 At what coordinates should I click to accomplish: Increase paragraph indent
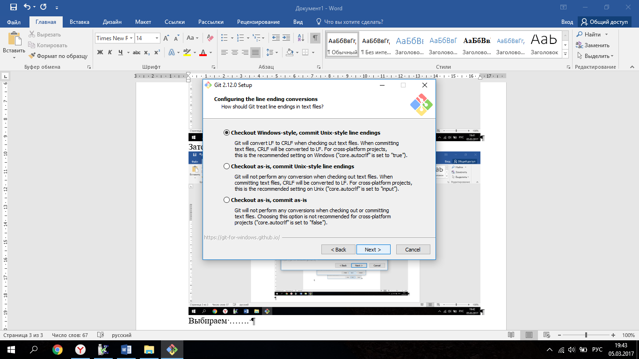(287, 38)
